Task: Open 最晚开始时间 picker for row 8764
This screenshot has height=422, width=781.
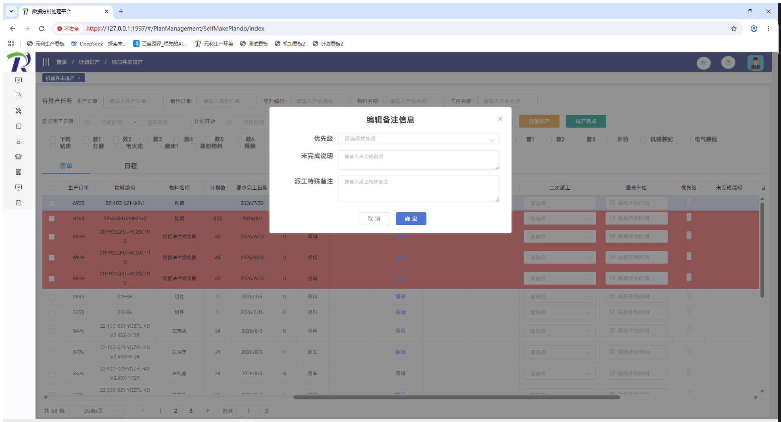Action: pyautogui.click(x=637, y=218)
